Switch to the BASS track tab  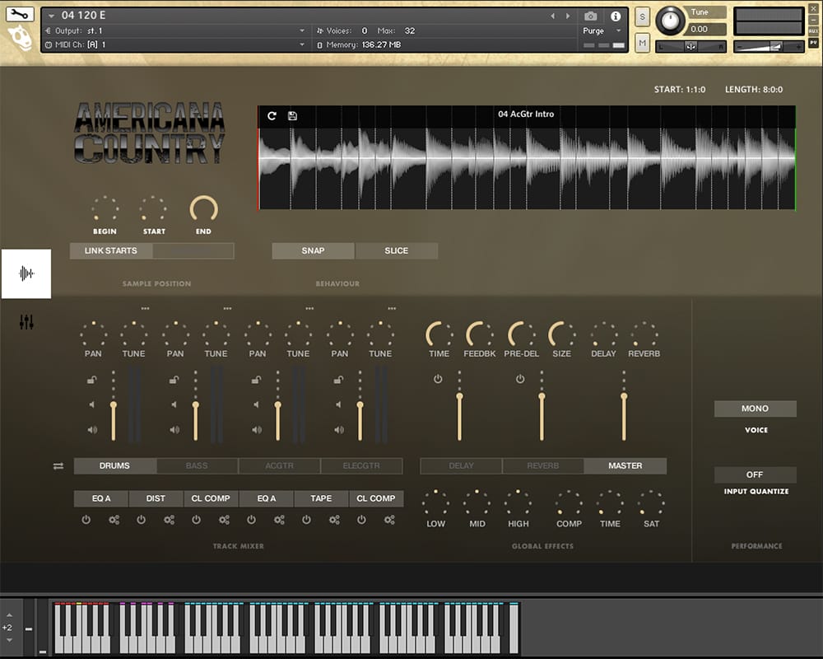[x=197, y=466]
